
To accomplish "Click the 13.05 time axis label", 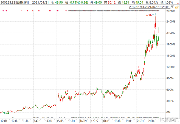I will [26, 121].
